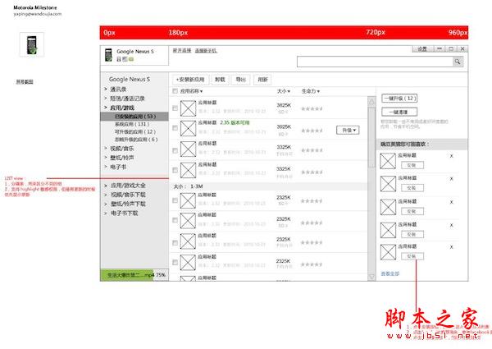Click the app thumbnail in the 3925K row
The width and height of the screenshot is (492, 349).
click(189, 128)
